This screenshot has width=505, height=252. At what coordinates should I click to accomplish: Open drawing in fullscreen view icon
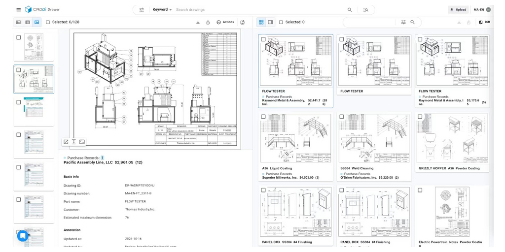click(66, 142)
